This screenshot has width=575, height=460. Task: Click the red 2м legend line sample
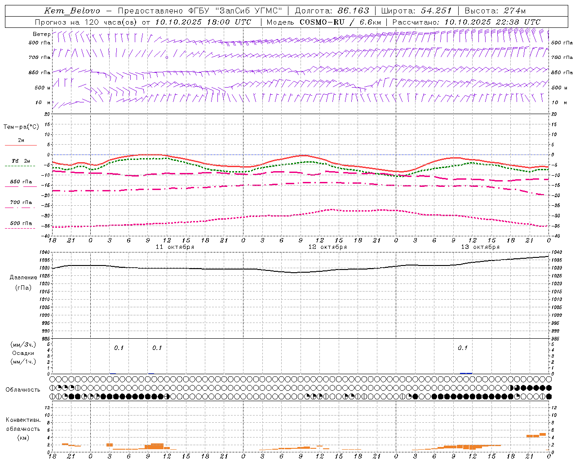(21, 146)
